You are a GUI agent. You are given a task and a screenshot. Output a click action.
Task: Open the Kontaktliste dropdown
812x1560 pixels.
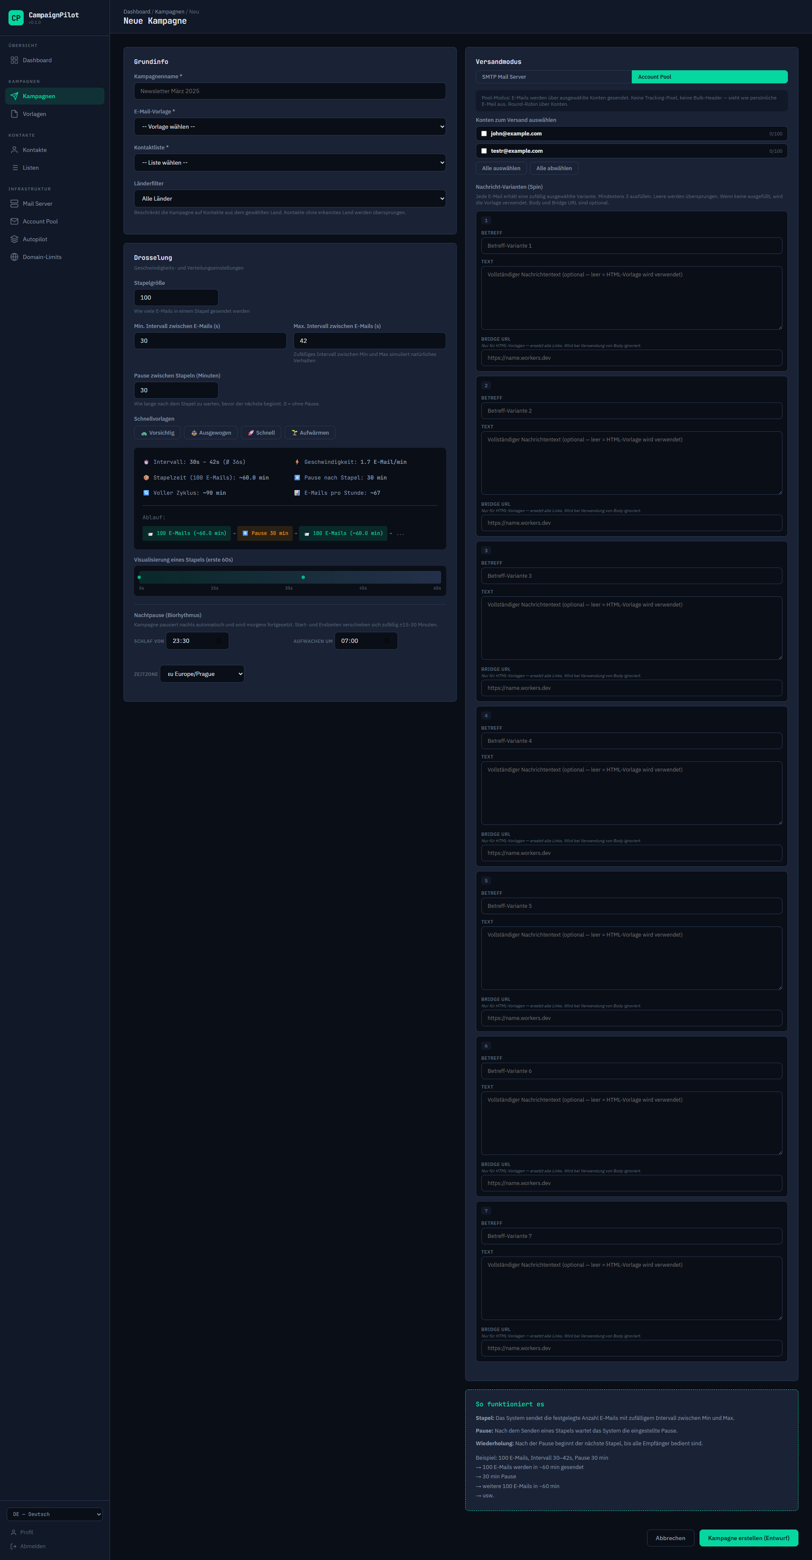click(290, 162)
